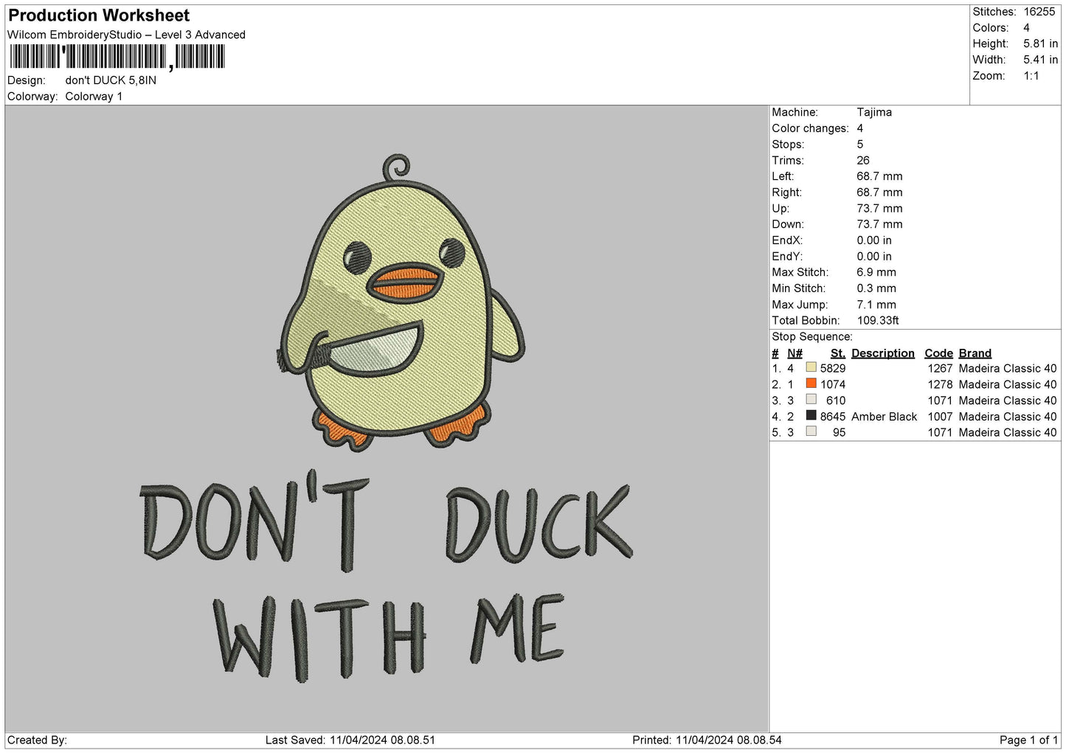This screenshot has height=753, width=1066.
Task: Click the Height value 5.81 in
Action: click(x=1040, y=44)
